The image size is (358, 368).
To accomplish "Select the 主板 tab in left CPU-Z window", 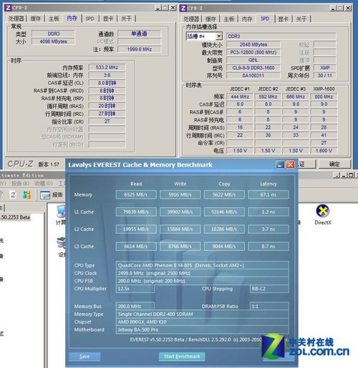I will [x=54, y=19].
